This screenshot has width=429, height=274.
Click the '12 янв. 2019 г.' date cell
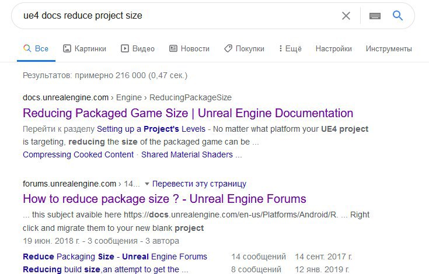322,269
